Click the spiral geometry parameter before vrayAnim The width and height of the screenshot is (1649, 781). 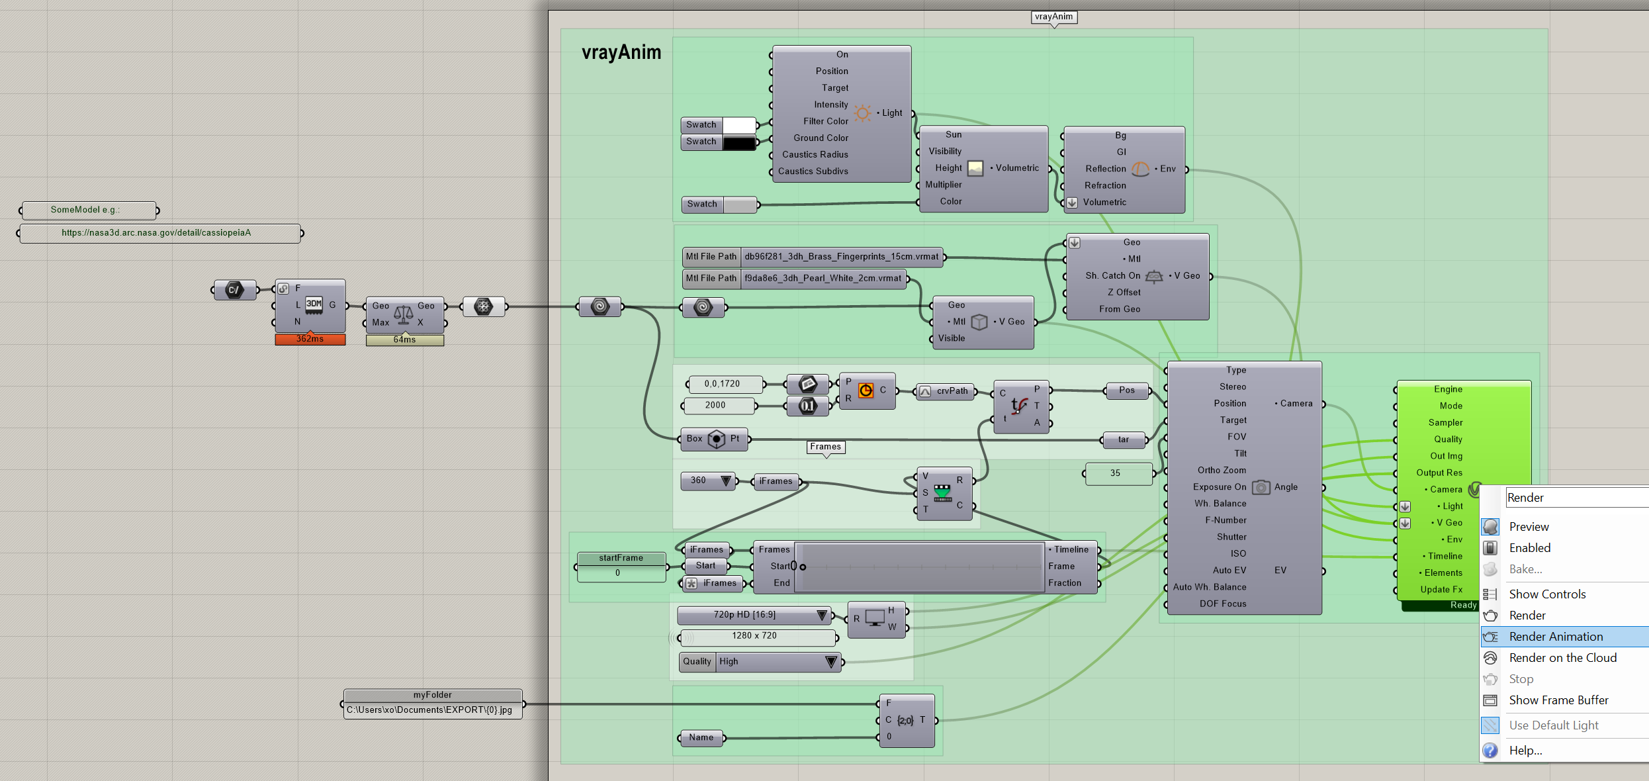[x=600, y=306]
